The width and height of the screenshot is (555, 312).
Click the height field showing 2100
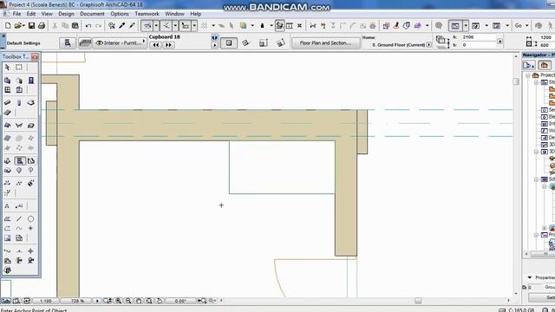[x=480, y=37]
